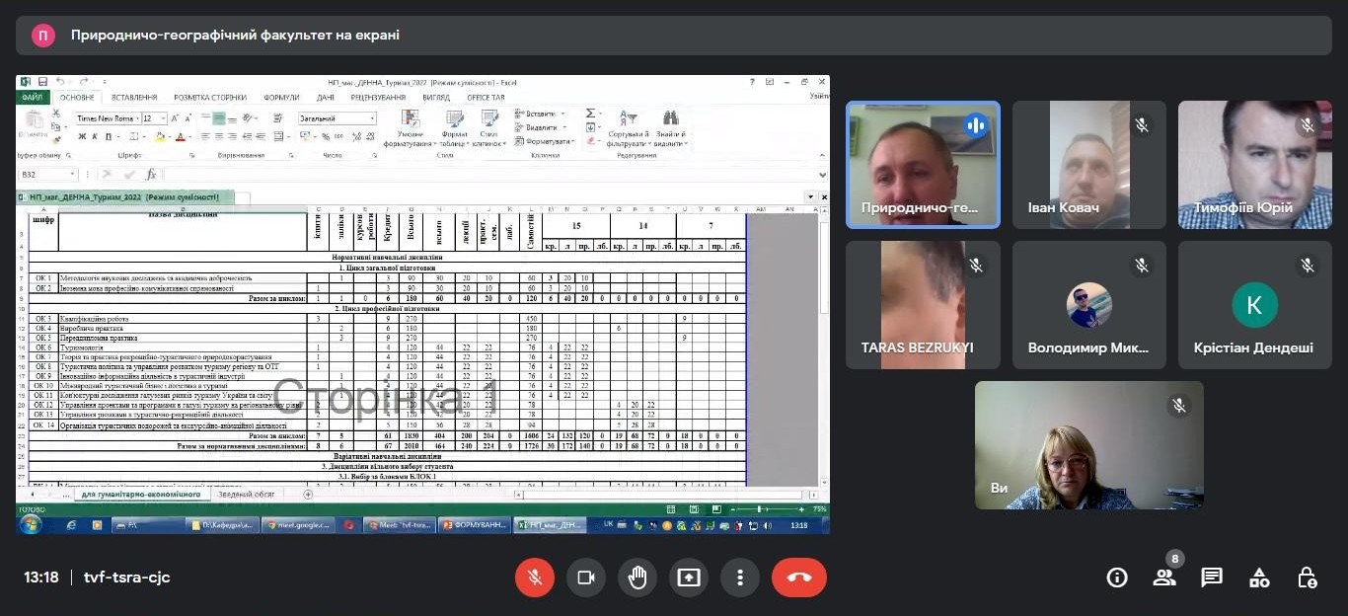Raise hand in the meeting
1348x616 pixels.
pos(637,577)
